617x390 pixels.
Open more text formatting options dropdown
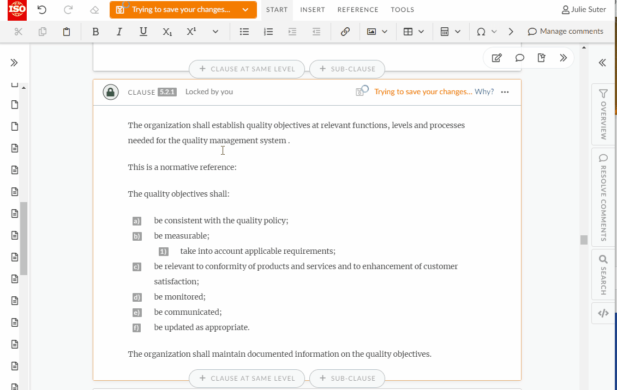click(215, 32)
